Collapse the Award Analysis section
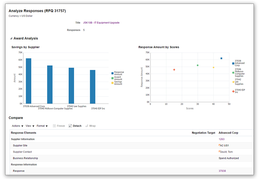This screenshot has height=179, width=259. pos(11,39)
